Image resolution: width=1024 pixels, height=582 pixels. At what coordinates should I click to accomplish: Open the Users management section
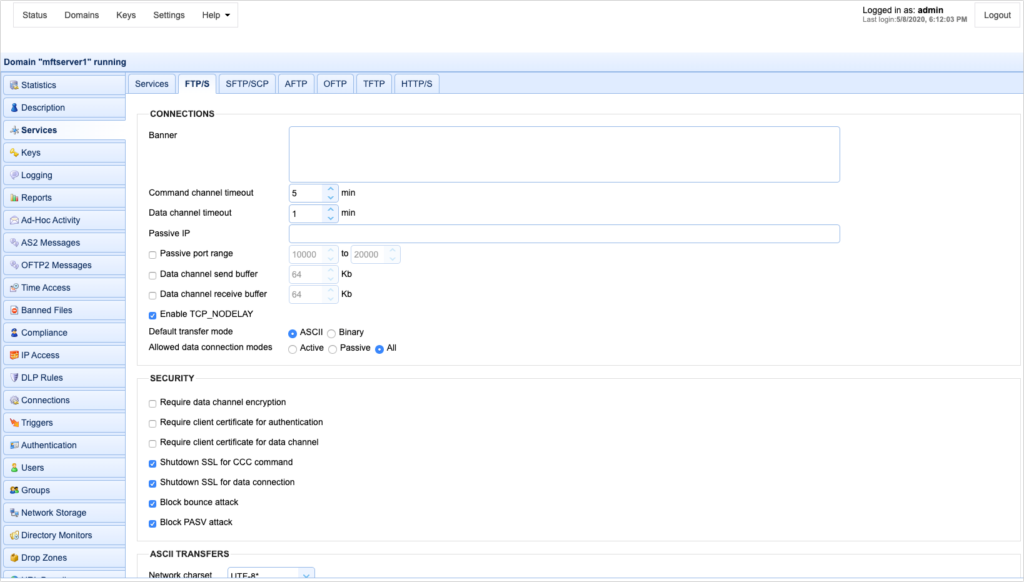pyautogui.click(x=33, y=467)
